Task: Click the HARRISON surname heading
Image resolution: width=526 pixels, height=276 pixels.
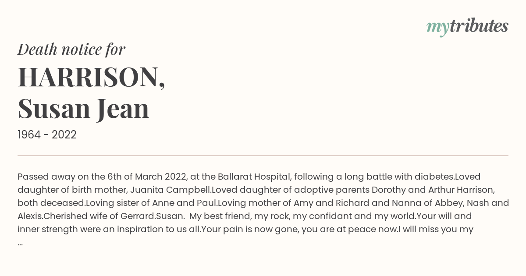Action: tap(91, 77)
